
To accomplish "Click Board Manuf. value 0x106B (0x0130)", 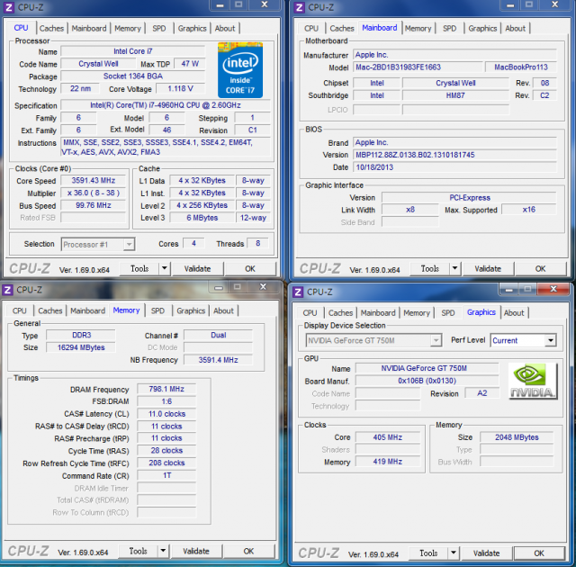I will click(x=427, y=381).
